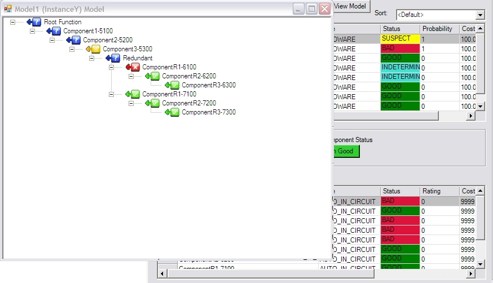Click the Component1-5100 blue status icon
This screenshot has height=283, width=493.
pos(54,31)
